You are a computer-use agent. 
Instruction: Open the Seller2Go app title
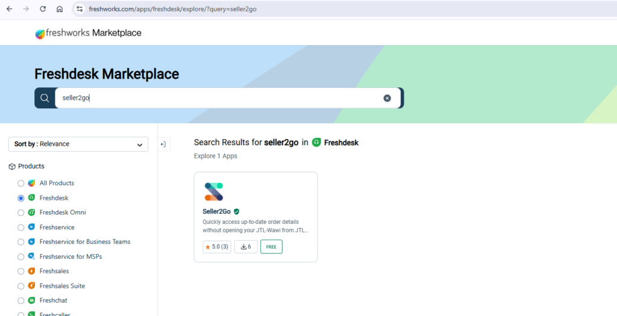216,211
